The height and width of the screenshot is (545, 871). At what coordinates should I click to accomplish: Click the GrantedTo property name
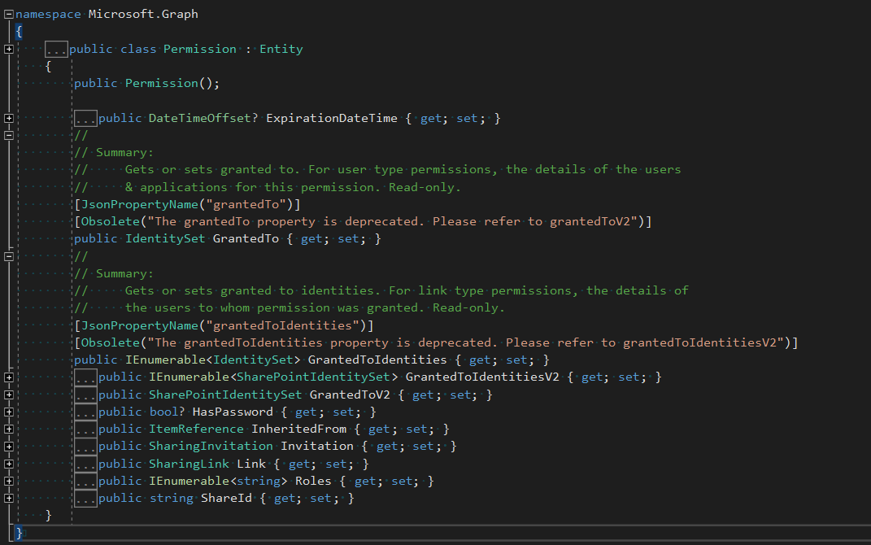(x=246, y=239)
